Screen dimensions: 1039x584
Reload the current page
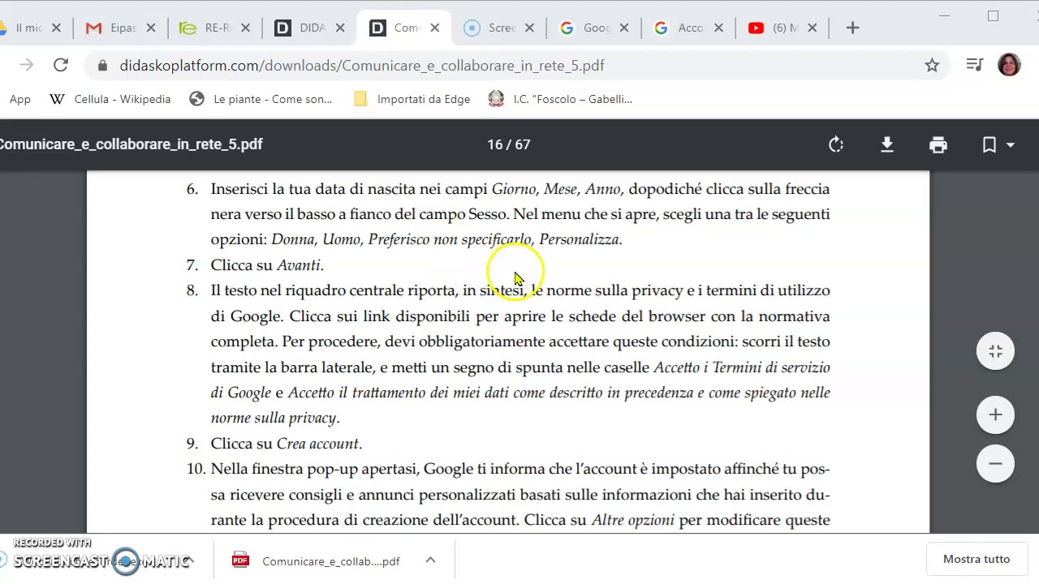tap(61, 66)
